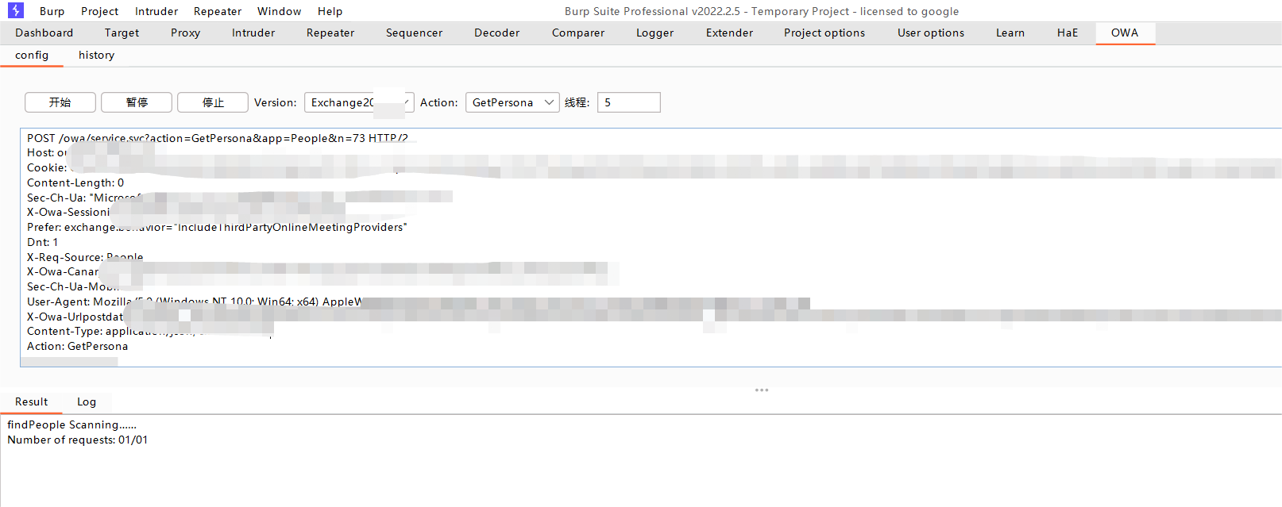Click the Action: GetPersona header line
1282x507 pixels.
tap(77, 346)
